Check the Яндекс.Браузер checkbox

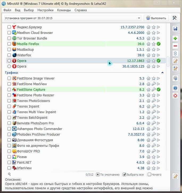(x=9, y=27)
